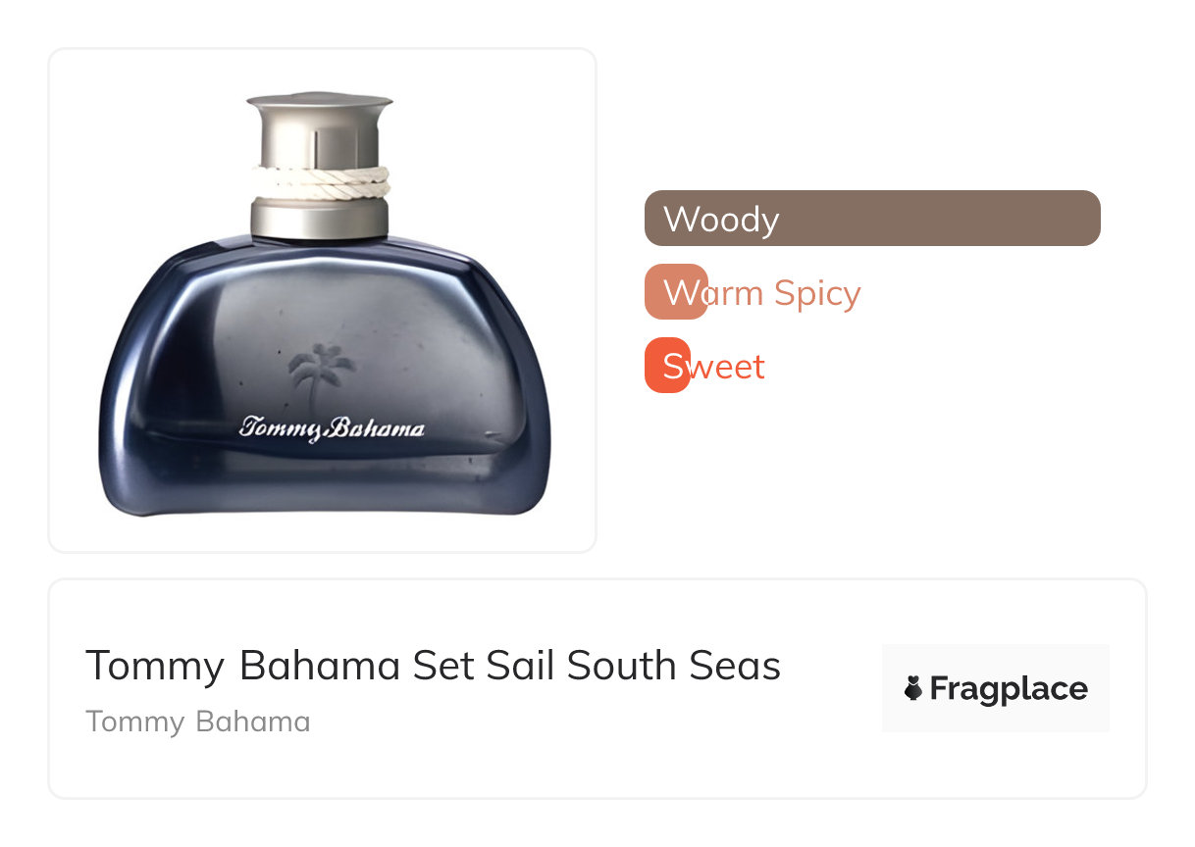Viewport: 1195px width, 847px height.
Task: Open the Tommy Bahama Set Sail South Seas title
Action: (434, 666)
